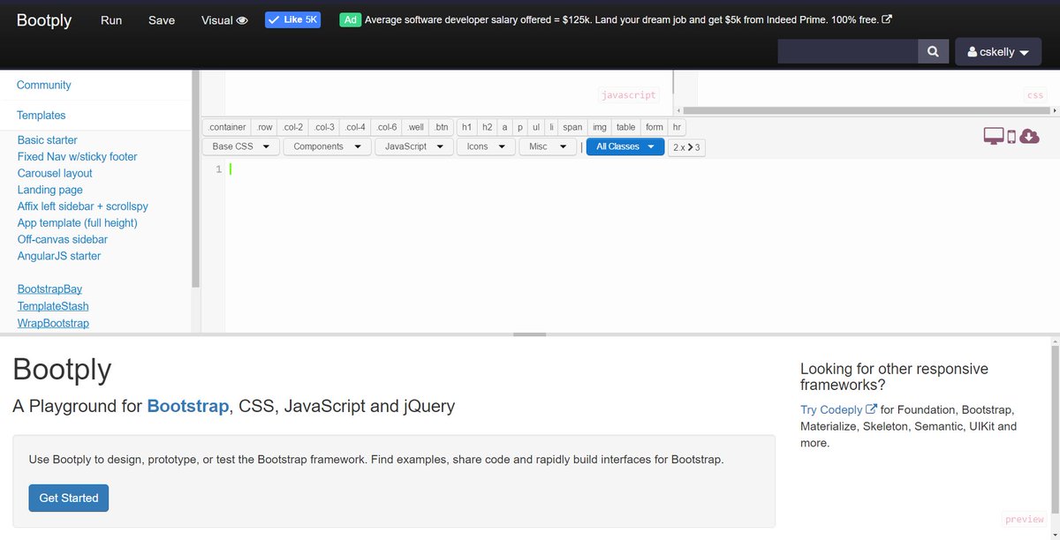Click the Bootstrap link in subtitle
This screenshot has width=1060, height=540.
187,407
